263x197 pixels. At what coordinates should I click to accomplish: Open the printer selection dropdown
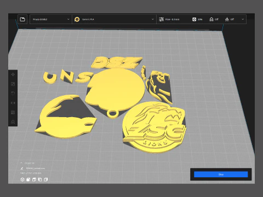51,19
